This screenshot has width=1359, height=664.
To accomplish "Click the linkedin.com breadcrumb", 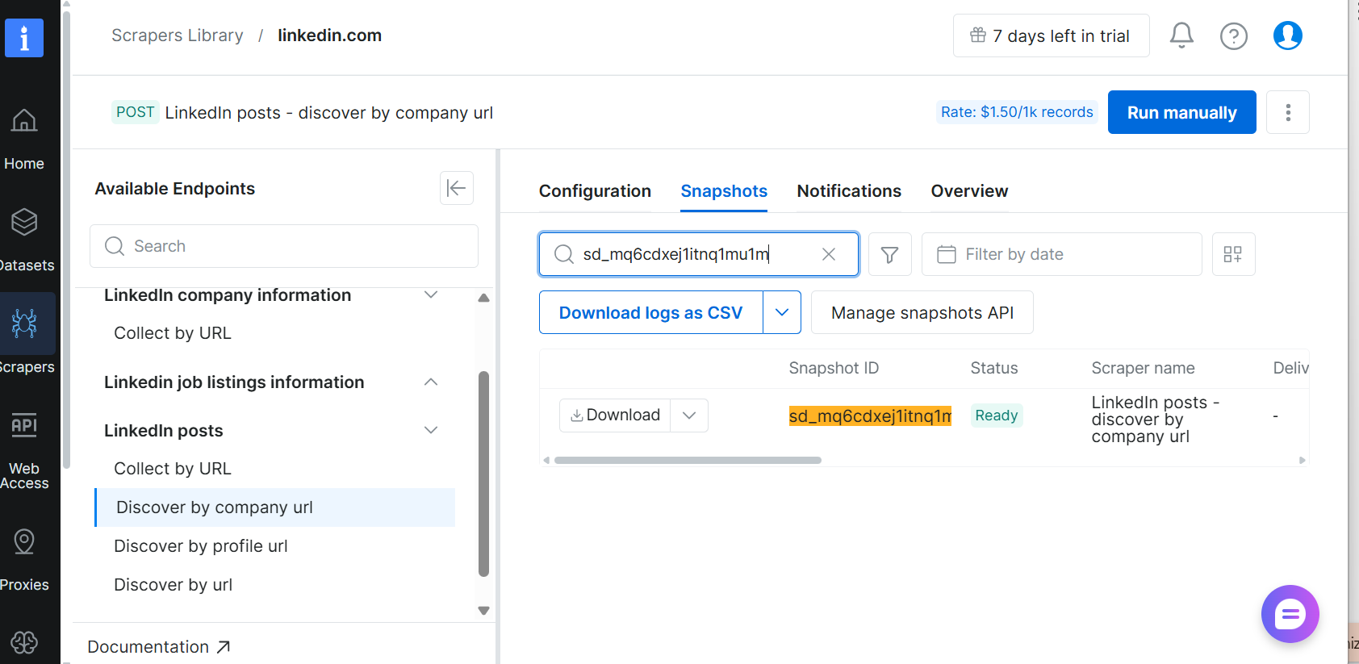I will 329,35.
